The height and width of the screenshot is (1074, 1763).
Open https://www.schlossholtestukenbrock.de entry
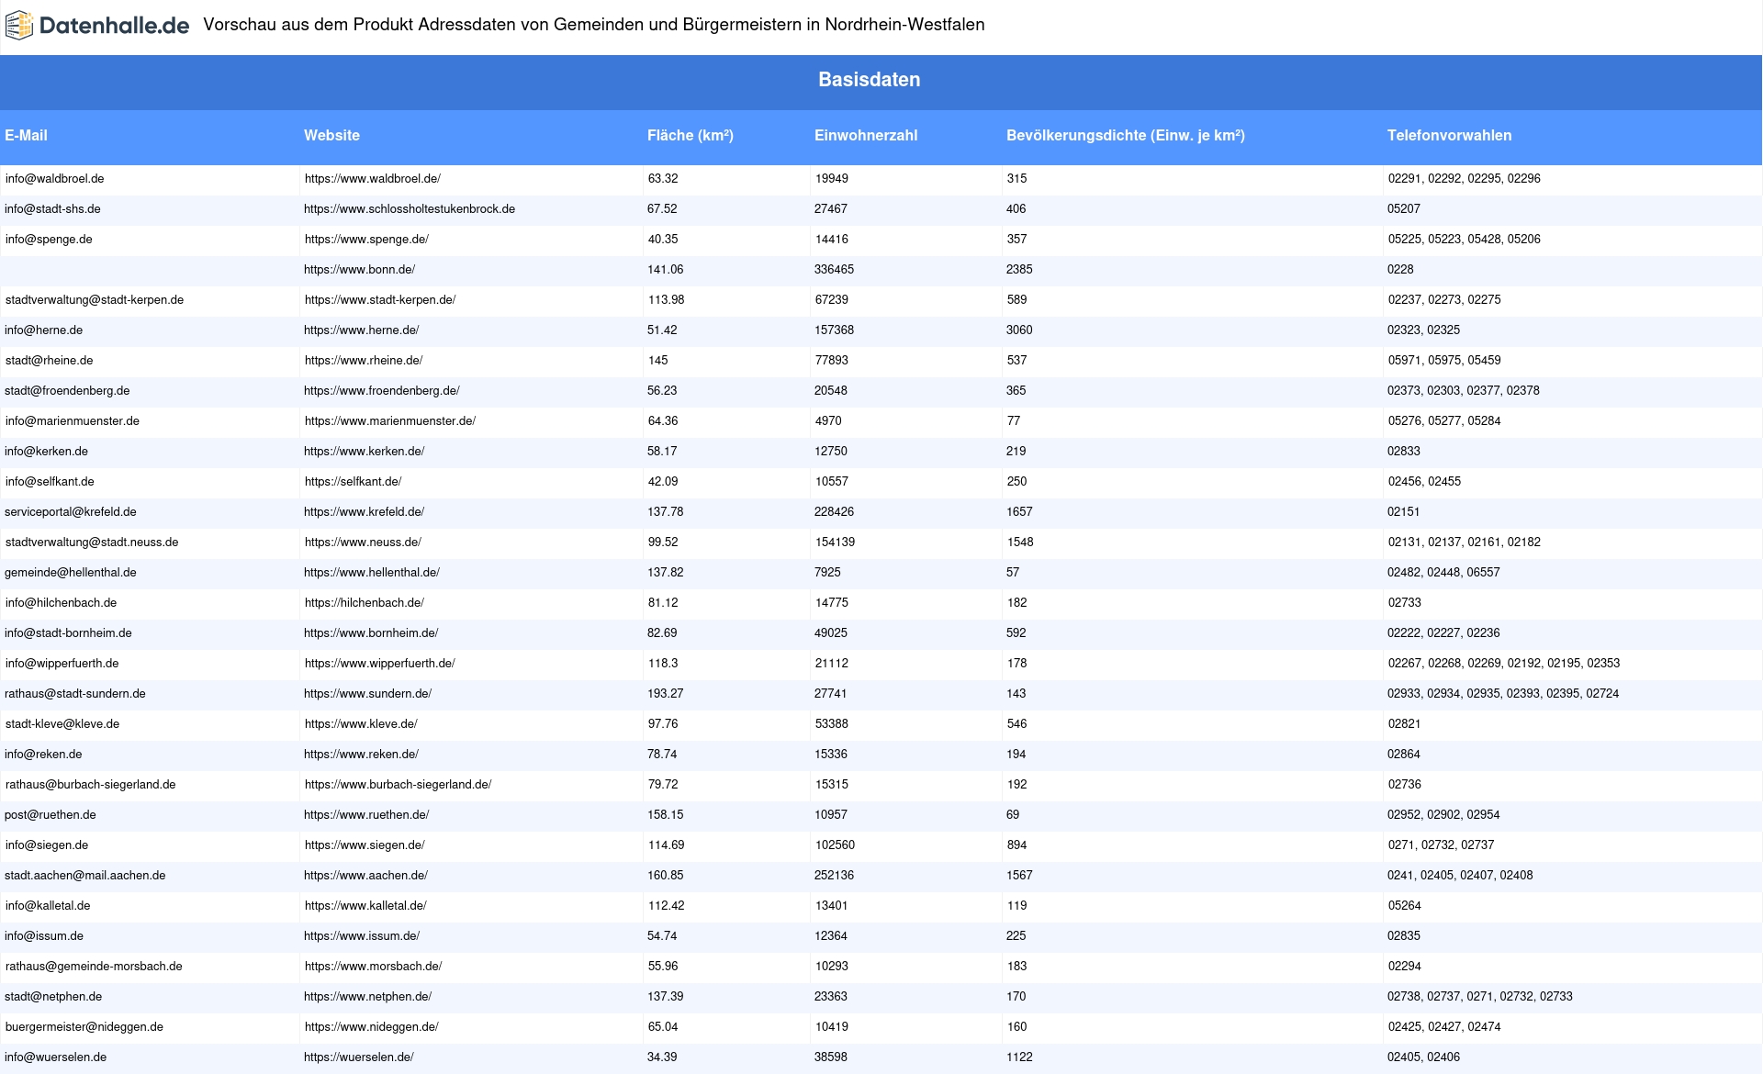[x=410, y=209]
